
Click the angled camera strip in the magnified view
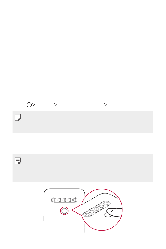point(96,209)
